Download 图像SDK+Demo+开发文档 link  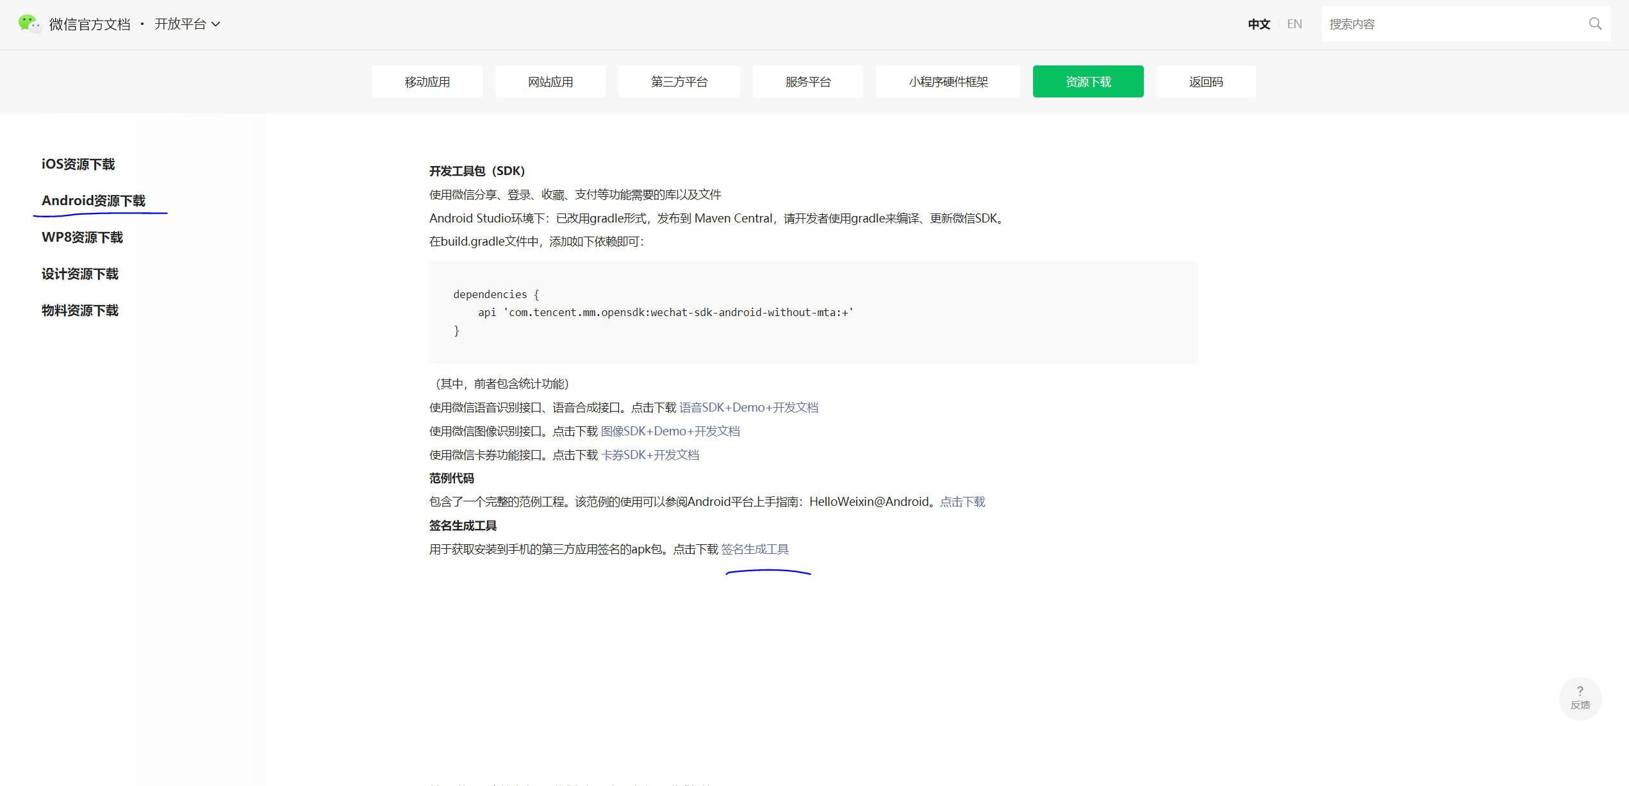pyautogui.click(x=670, y=431)
